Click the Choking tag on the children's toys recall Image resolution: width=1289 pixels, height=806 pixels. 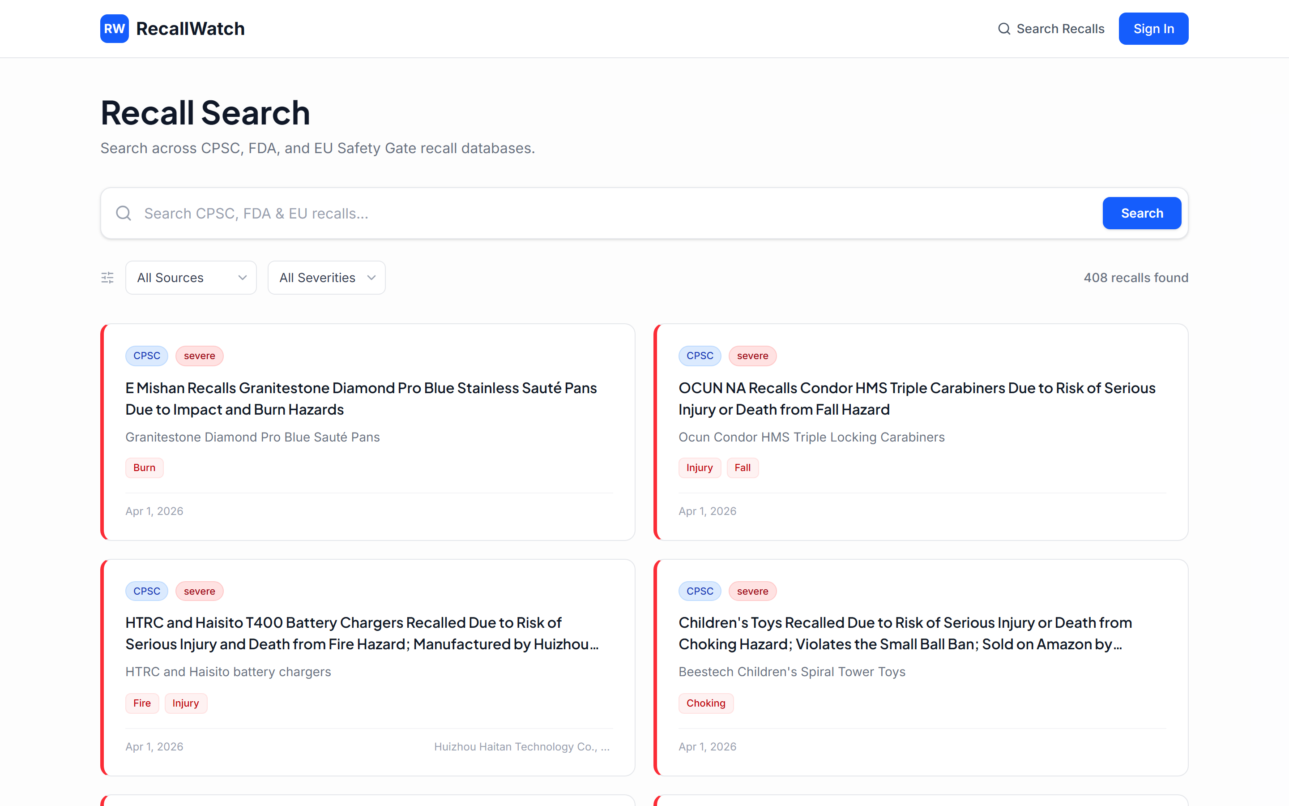706,703
